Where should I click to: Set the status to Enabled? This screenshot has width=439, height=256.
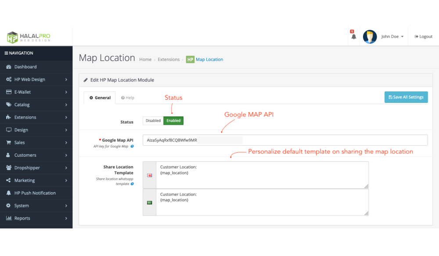[173, 121]
